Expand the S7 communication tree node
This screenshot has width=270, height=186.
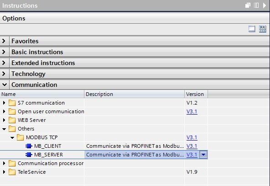(4, 103)
